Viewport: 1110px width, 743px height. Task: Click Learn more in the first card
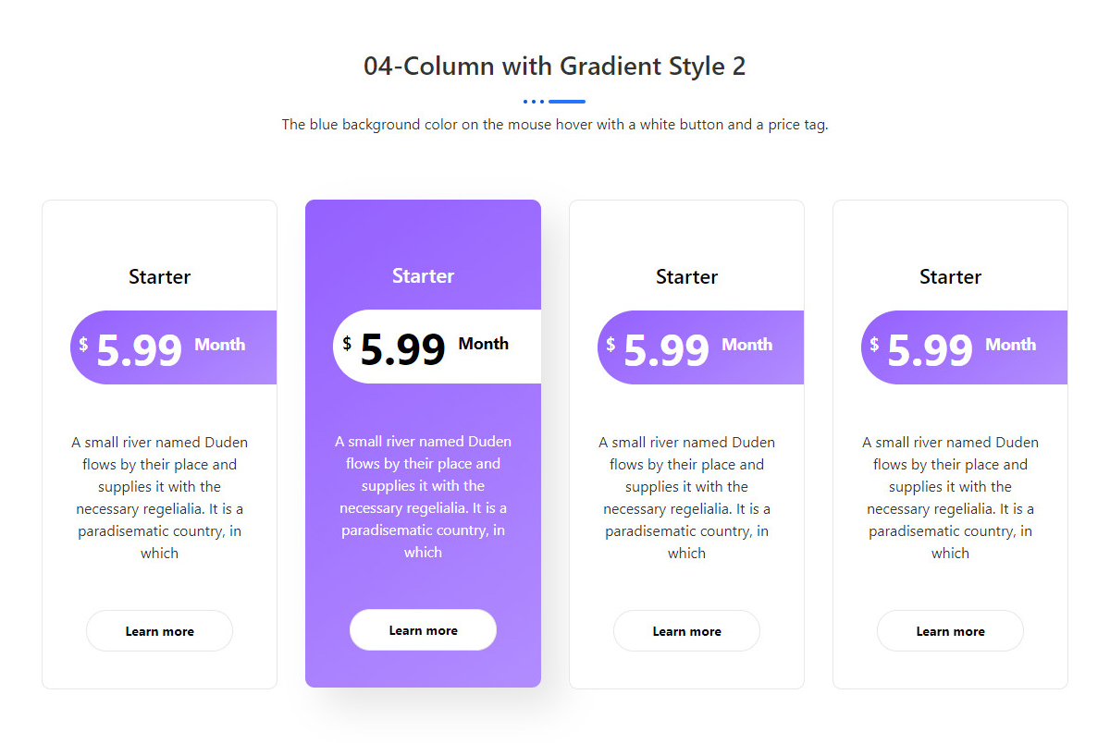(159, 631)
